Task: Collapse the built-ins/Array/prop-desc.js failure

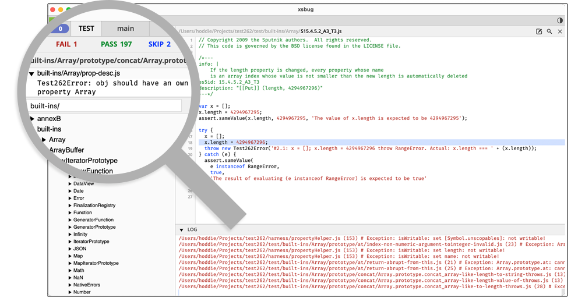Action: pos(31,74)
